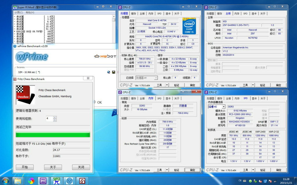297x185 pixels.
Task: Click the CK input language indicator
Action: pos(240,180)
